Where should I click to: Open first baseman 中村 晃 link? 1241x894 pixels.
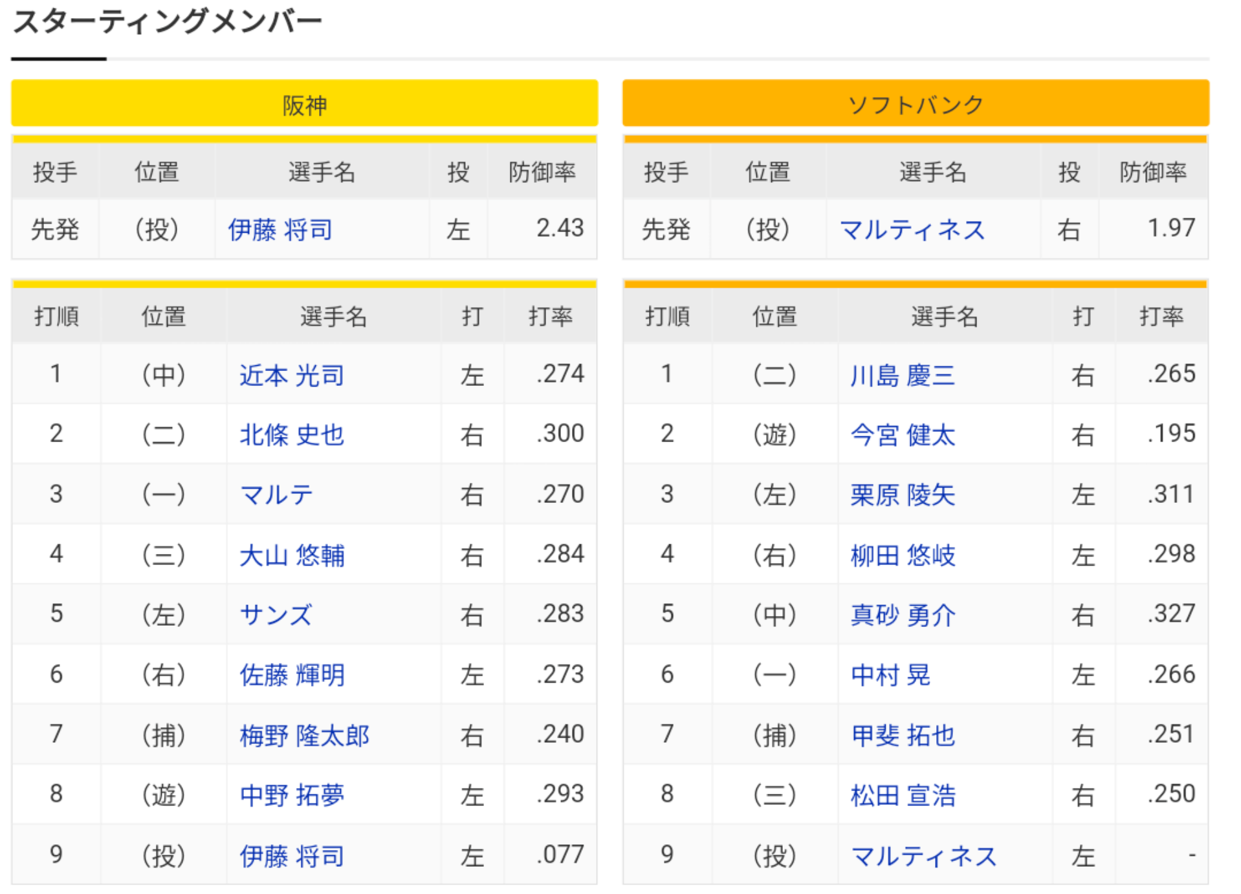(x=890, y=674)
